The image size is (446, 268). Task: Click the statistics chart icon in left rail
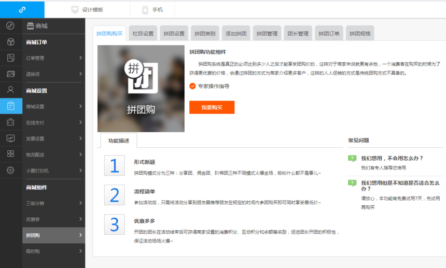pyautogui.click(x=10, y=138)
